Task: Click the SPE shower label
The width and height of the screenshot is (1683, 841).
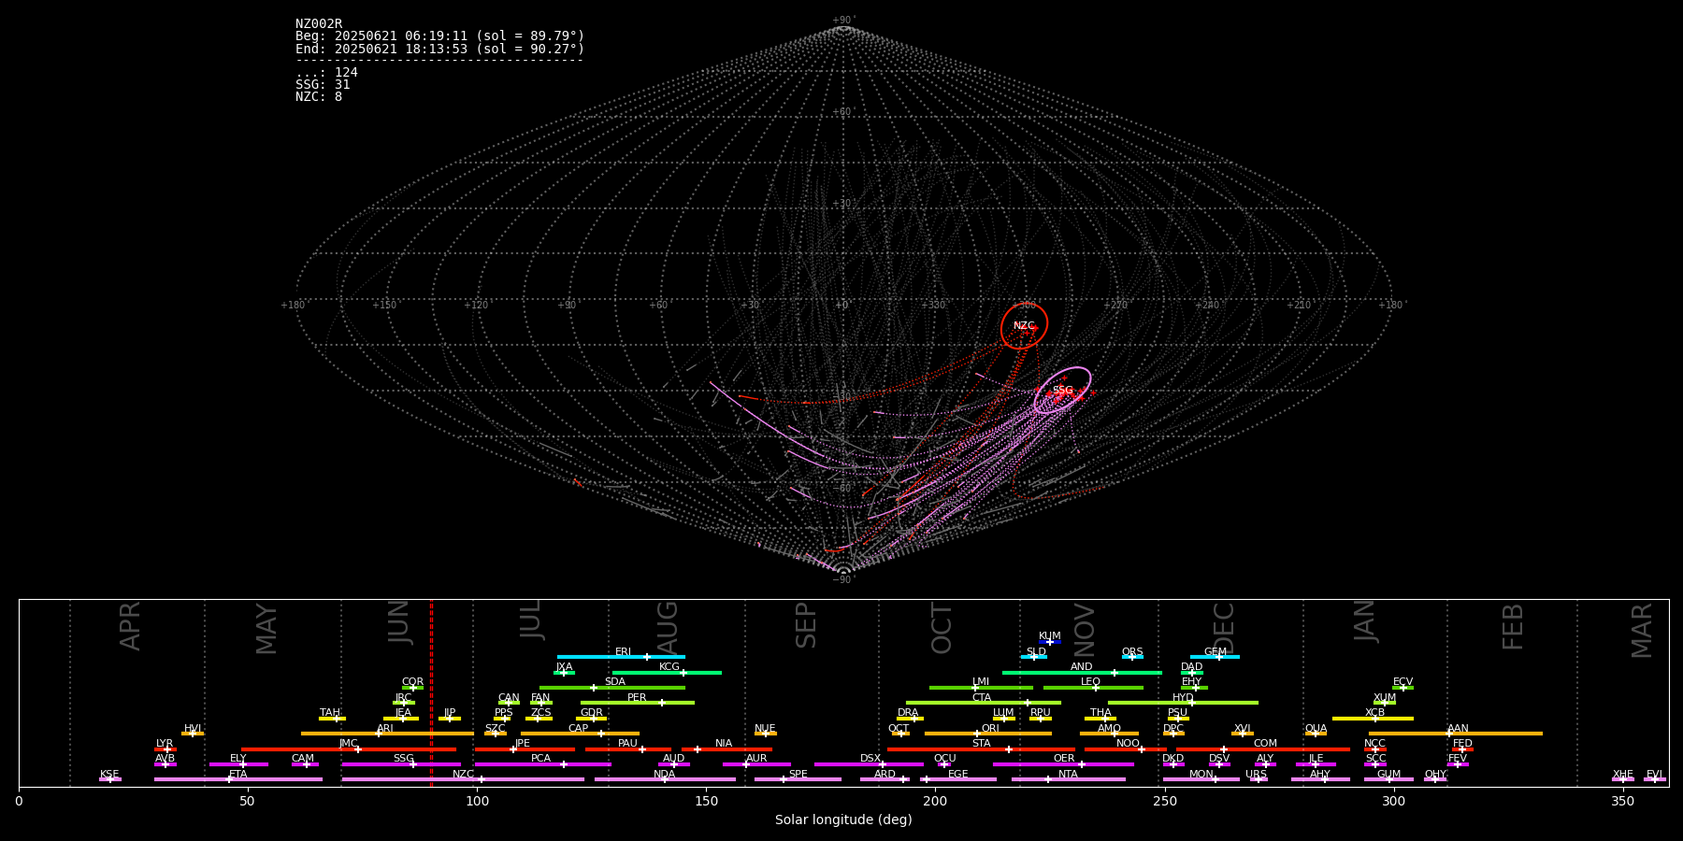Action: point(798,775)
